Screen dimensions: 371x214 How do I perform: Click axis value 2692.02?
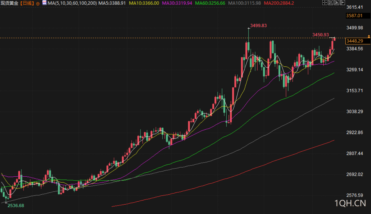pyautogui.click(x=355, y=174)
